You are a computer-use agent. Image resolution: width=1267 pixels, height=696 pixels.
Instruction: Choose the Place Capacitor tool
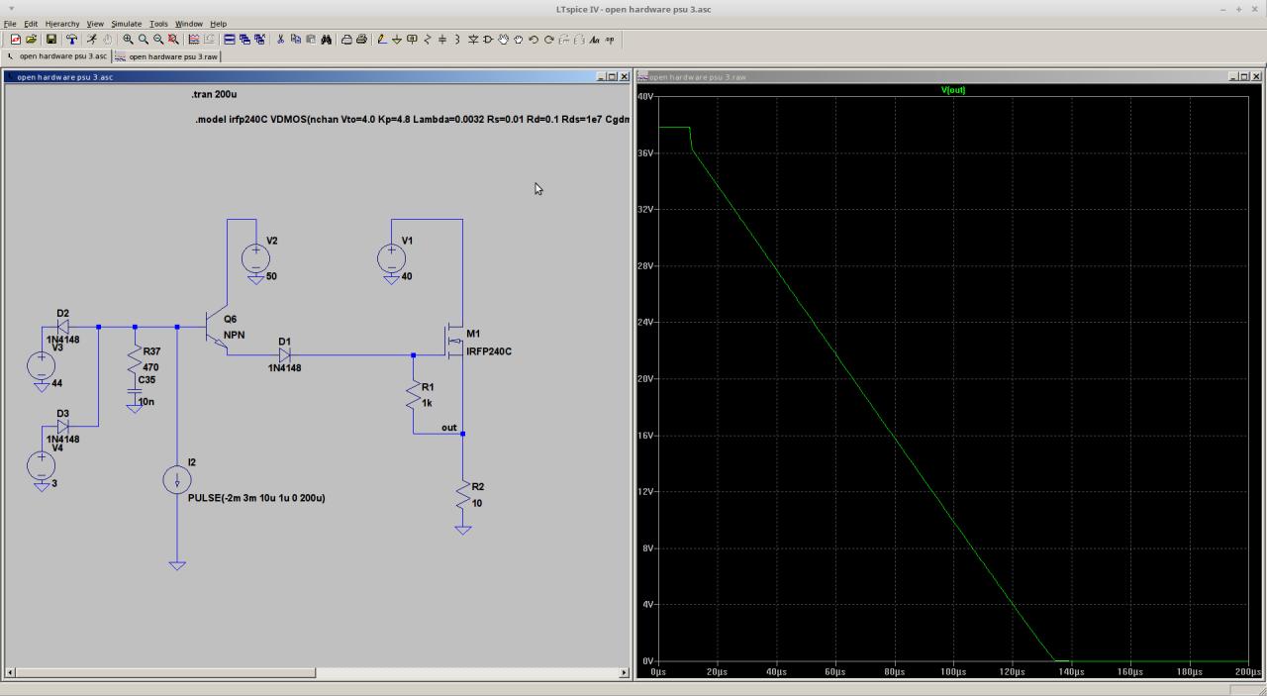coord(442,40)
